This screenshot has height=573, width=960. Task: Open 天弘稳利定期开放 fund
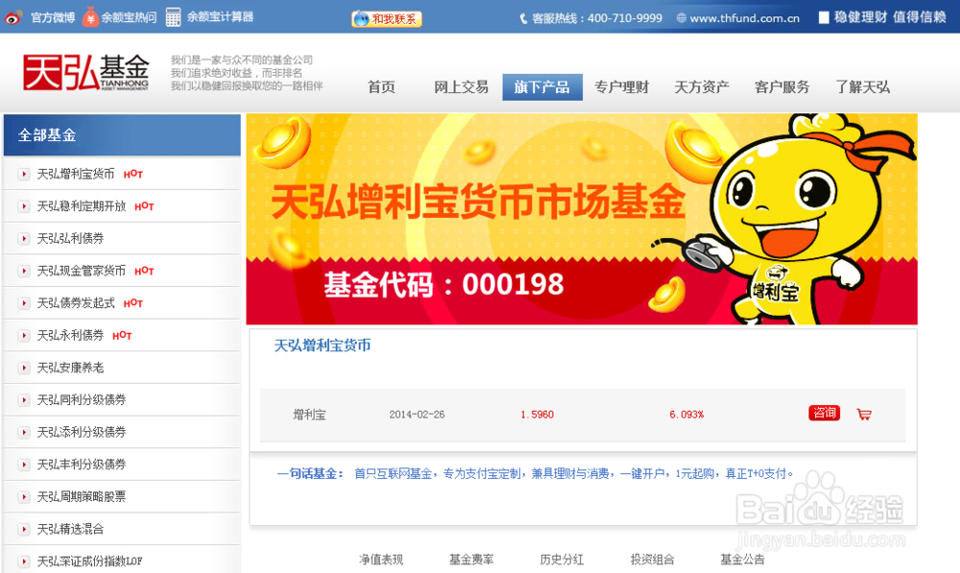click(x=81, y=206)
